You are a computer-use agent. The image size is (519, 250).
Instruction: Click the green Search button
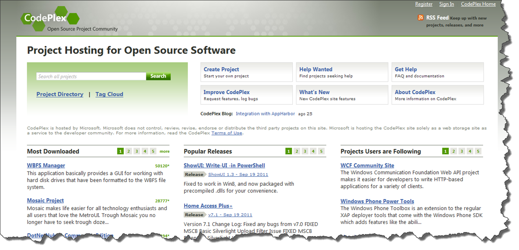coord(158,76)
